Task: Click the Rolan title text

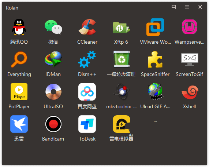Action: pyautogui.click(x=12, y=8)
